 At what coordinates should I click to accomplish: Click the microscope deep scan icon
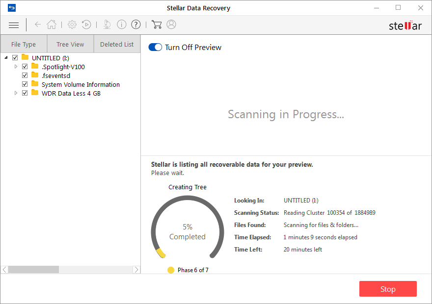[107, 25]
